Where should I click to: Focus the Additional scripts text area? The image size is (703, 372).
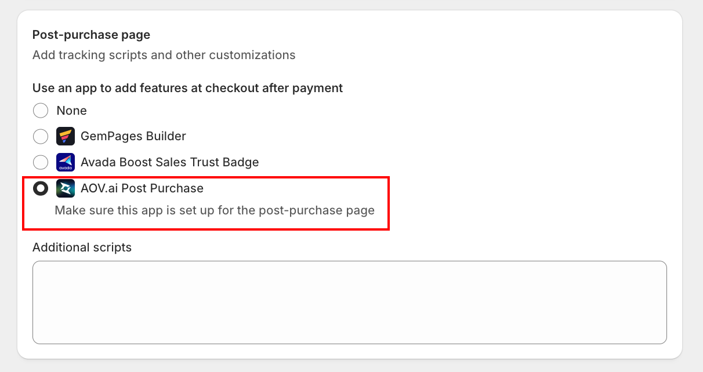point(350,302)
